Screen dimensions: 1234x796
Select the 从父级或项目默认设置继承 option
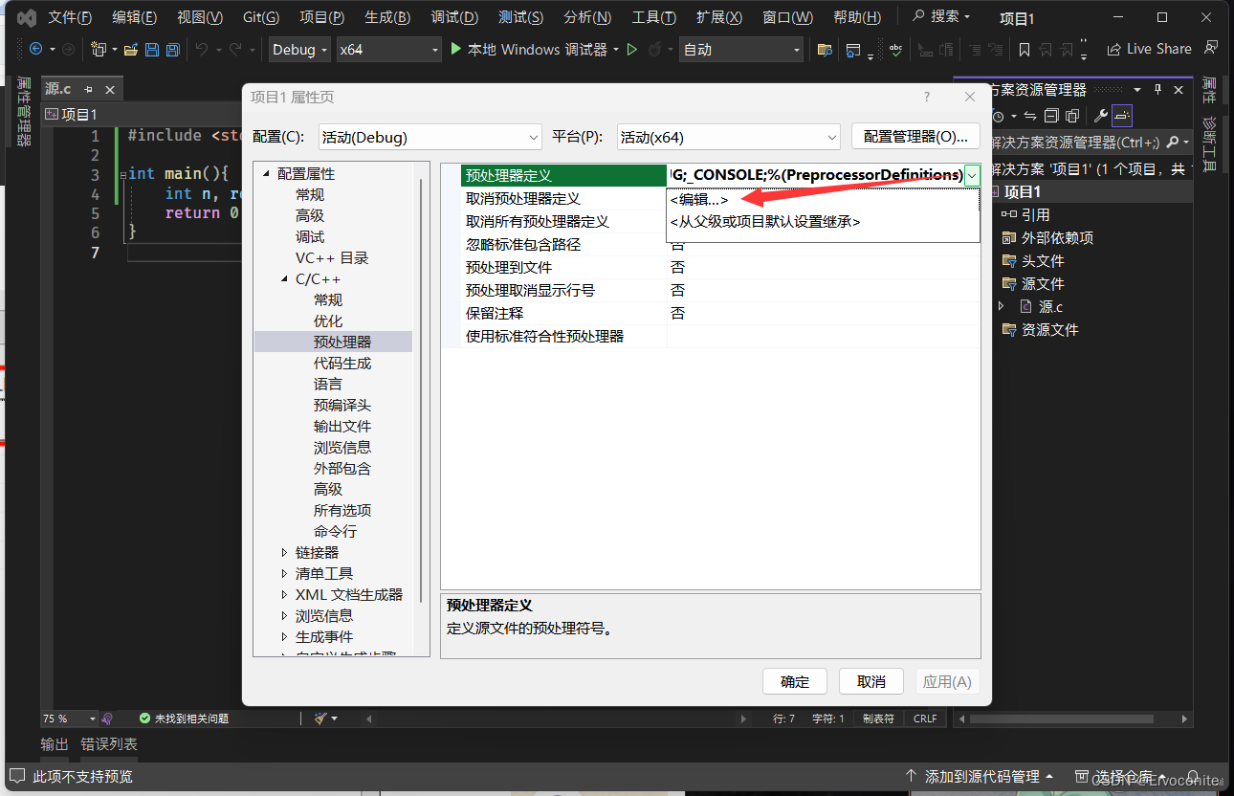pyautogui.click(x=765, y=221)
